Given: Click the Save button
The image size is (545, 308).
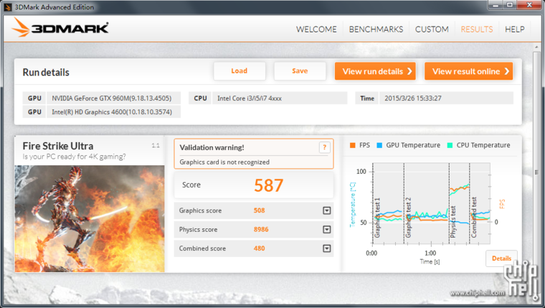Looking at the screenshot, I should click(300, 71).
